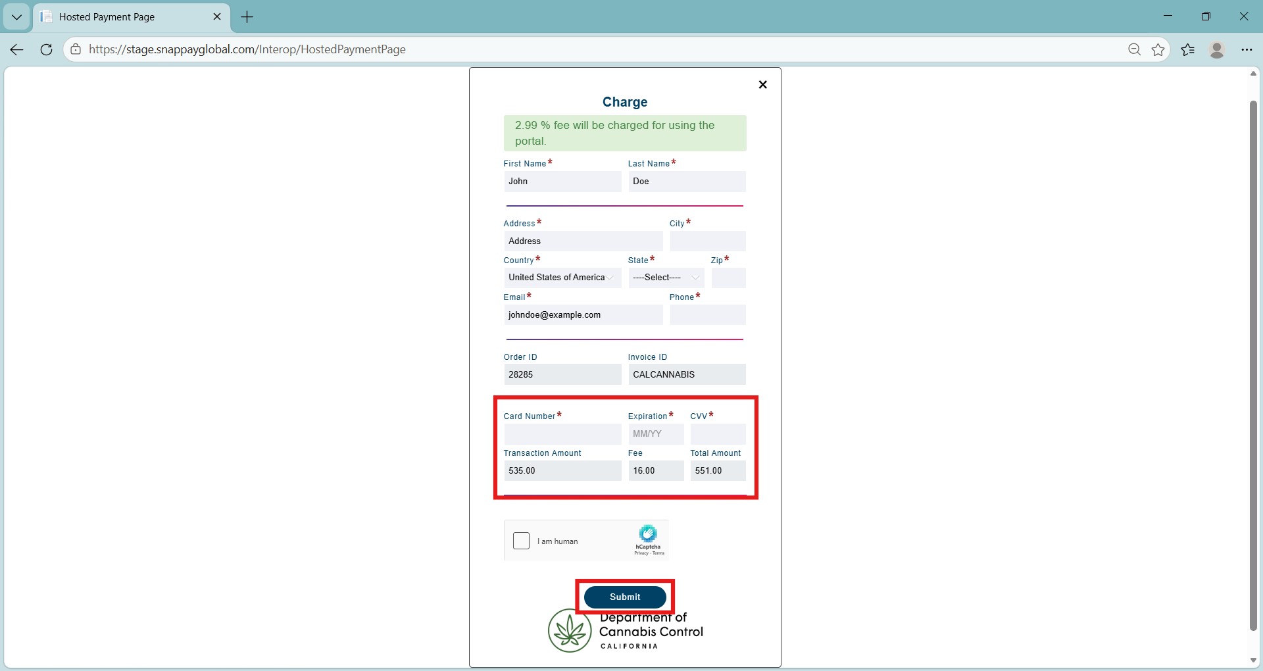Reload the payment page

(46, 49)
